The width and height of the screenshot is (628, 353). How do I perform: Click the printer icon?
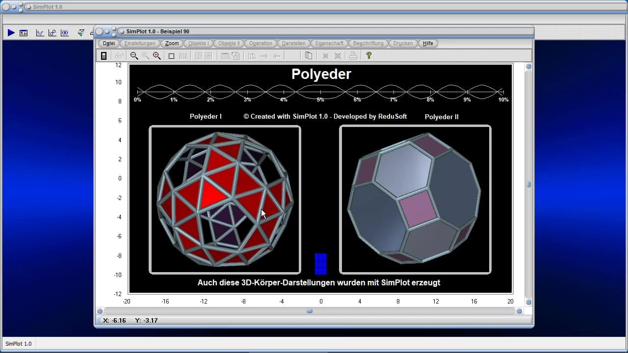353,56
